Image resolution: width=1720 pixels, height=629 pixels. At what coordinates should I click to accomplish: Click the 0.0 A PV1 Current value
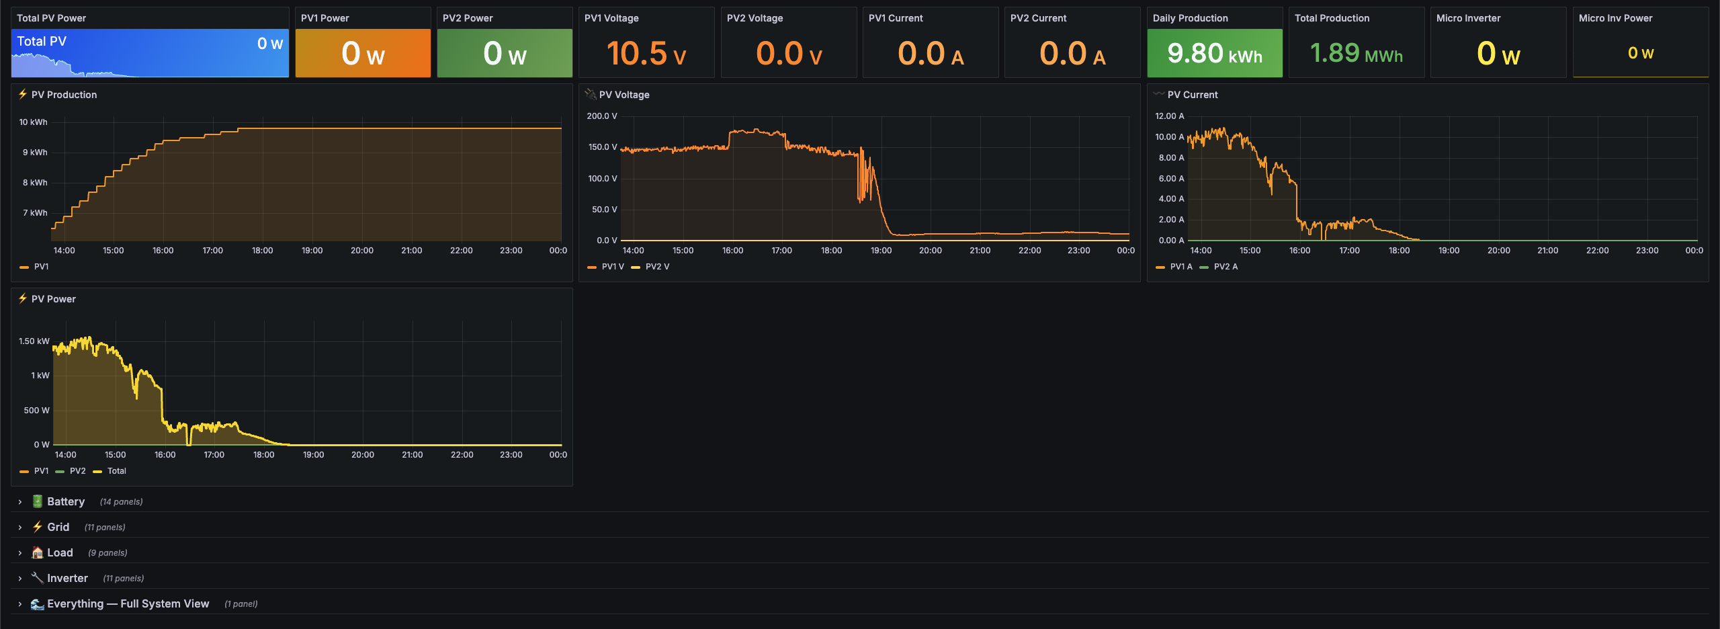click(931, 53)
